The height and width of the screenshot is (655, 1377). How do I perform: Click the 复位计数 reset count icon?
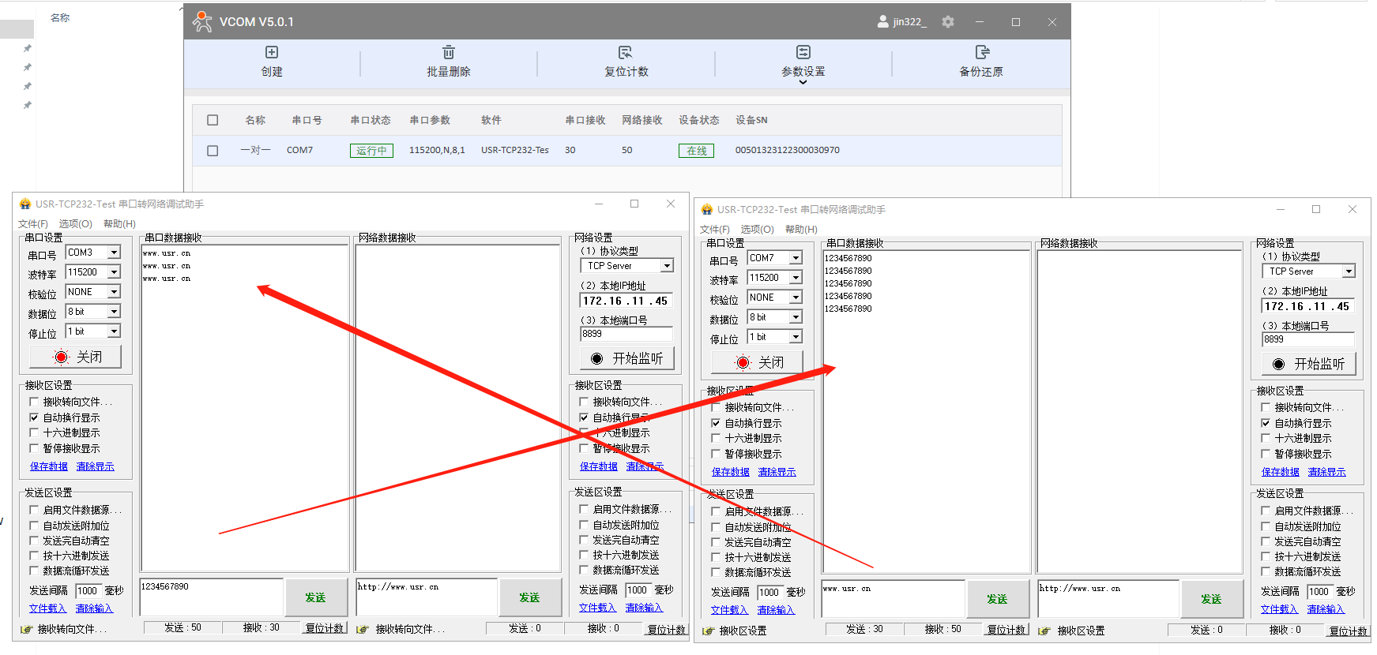tap(626, 53)
